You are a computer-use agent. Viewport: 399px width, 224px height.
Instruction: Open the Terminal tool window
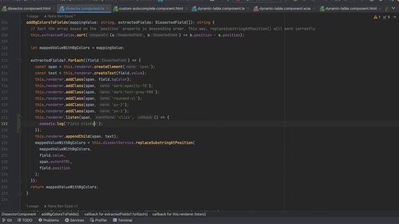pyautogui.click(x=123, y=220)
